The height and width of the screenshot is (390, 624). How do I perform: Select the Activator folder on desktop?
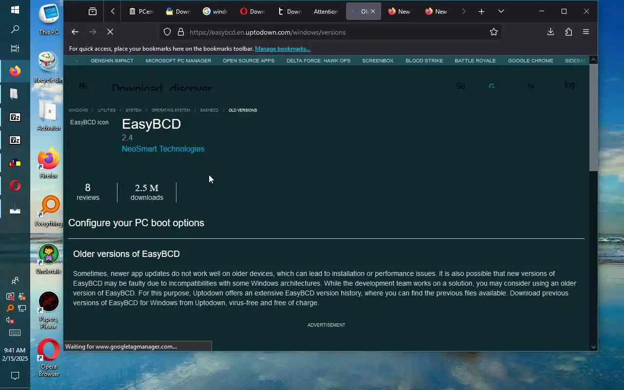(x=49, y=115)
